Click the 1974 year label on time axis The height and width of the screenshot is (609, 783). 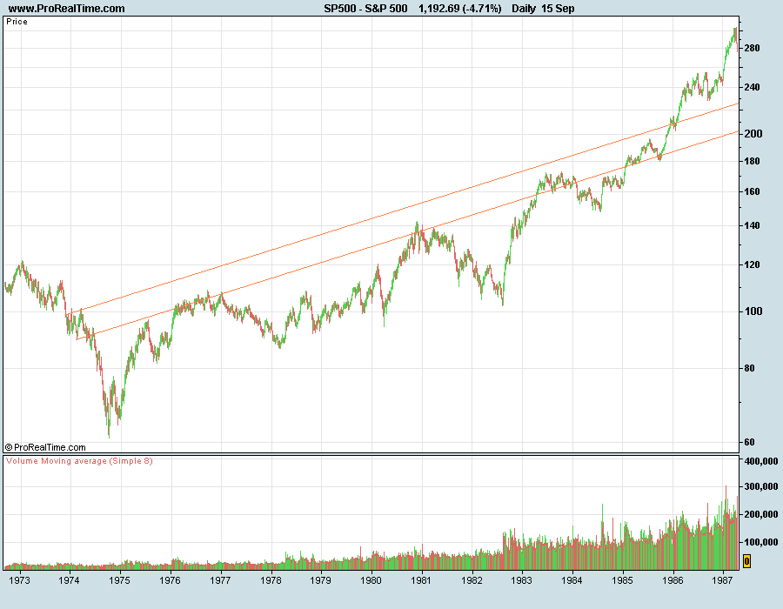69,580
